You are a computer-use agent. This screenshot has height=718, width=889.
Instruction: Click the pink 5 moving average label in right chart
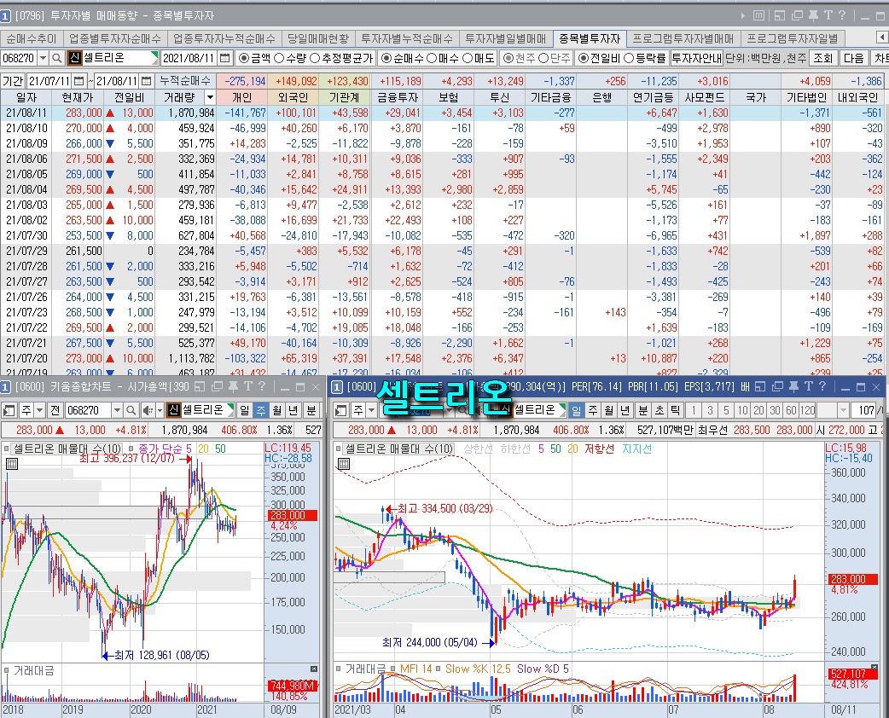[541, 449]
